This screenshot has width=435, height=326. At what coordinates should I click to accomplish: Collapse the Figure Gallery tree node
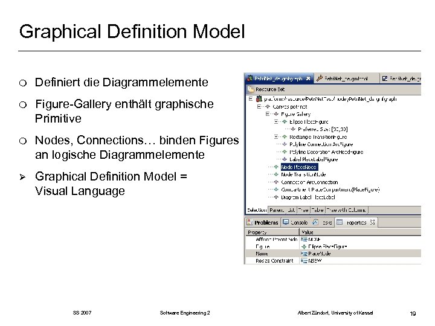(268, 114)
